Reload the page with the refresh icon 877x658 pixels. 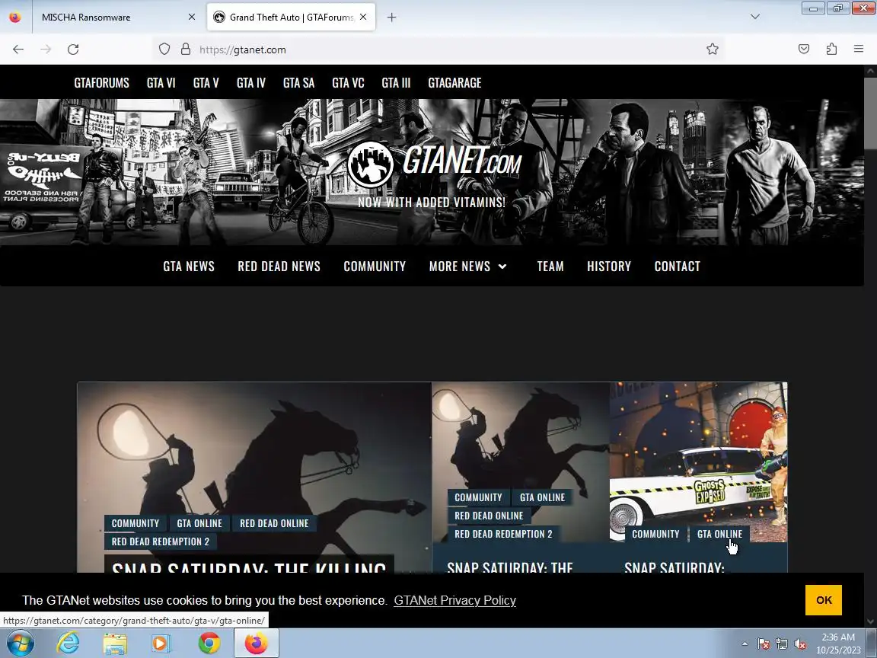[x=73, y=50]
